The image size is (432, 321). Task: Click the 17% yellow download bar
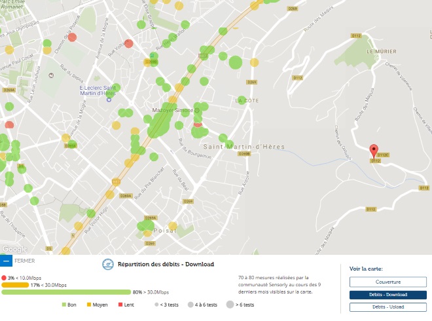point(15,285)
